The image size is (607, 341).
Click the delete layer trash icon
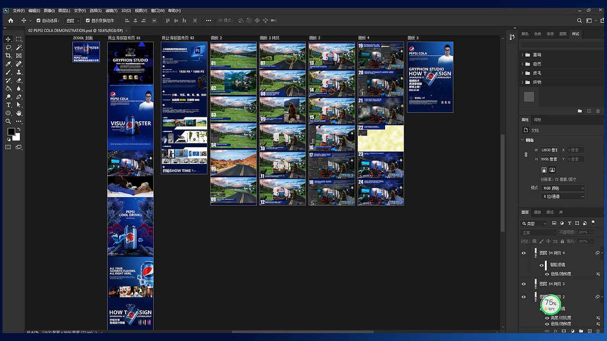[598, 331]
